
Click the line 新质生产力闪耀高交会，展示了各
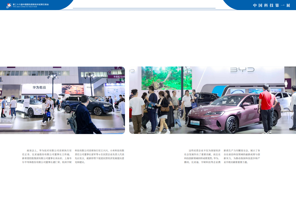coord(242,151)
